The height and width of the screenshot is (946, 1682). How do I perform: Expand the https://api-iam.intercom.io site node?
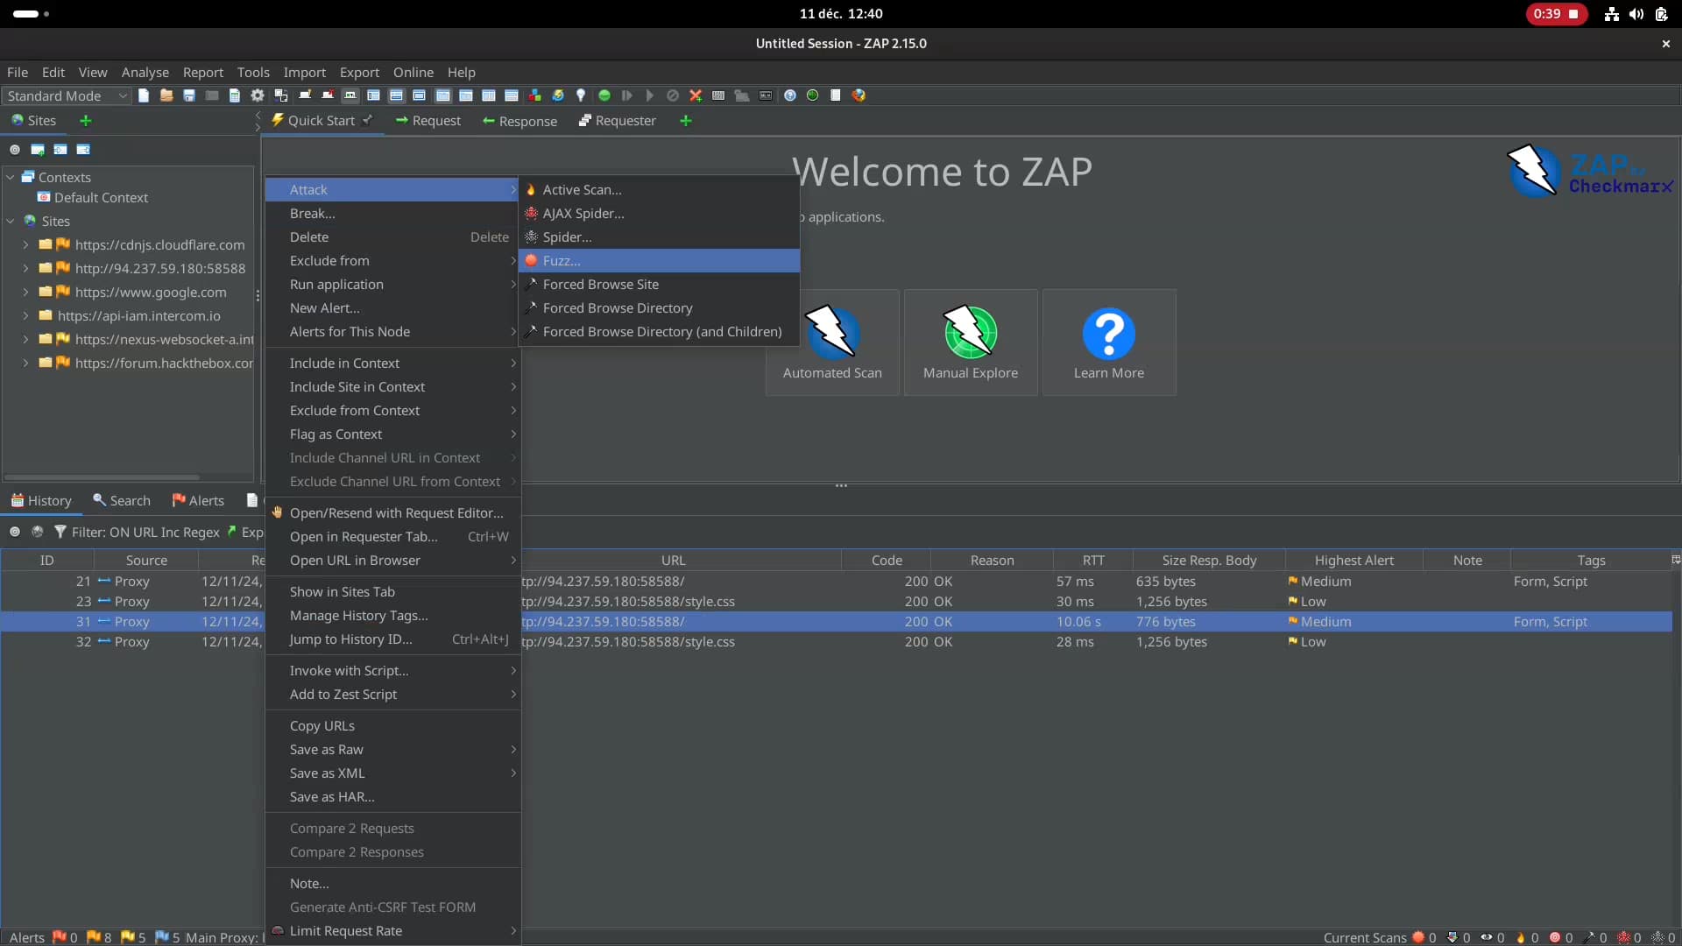(25, 316)
